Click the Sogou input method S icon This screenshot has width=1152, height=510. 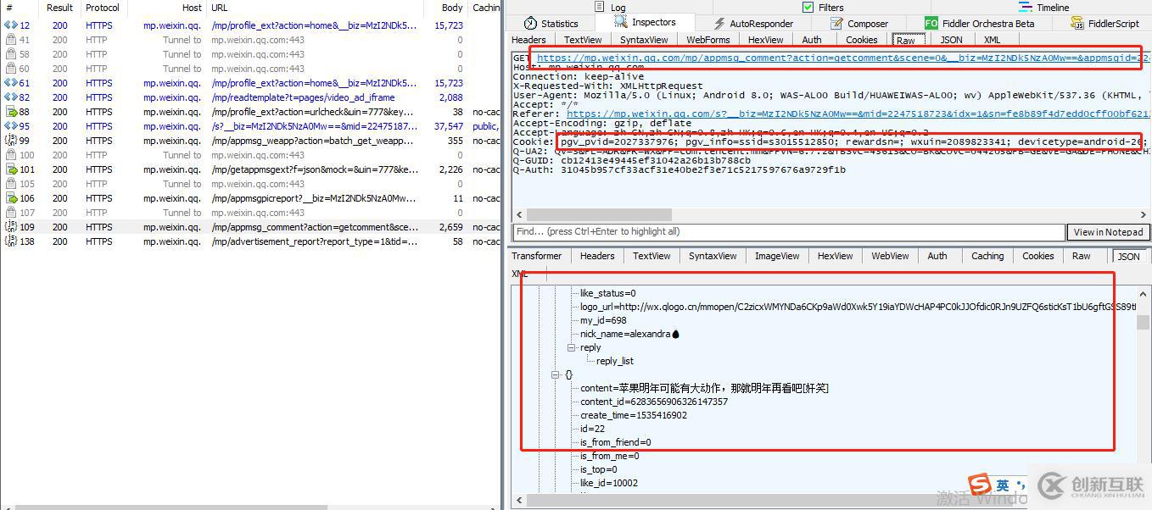pyautogui.click(x=981, y=485)
